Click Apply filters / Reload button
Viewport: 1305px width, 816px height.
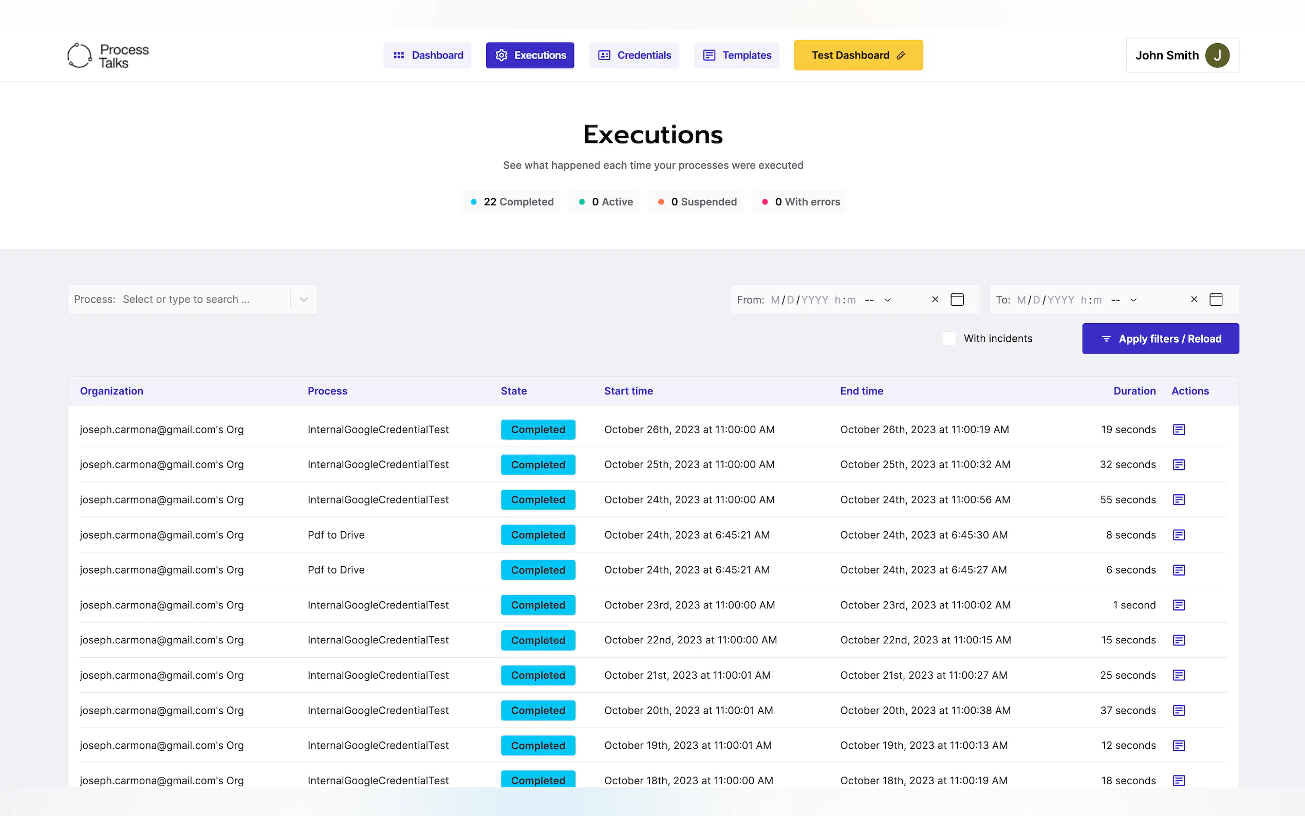[x=1160, y=339]
